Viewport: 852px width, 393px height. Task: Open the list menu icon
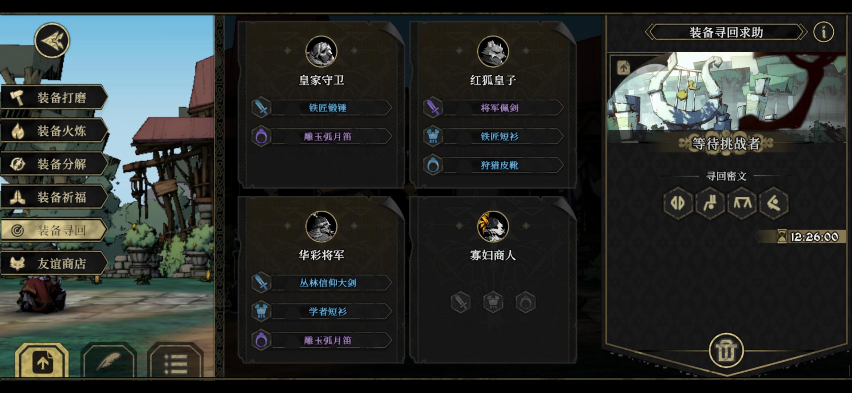pyautogui.click(x=175, y=361)
